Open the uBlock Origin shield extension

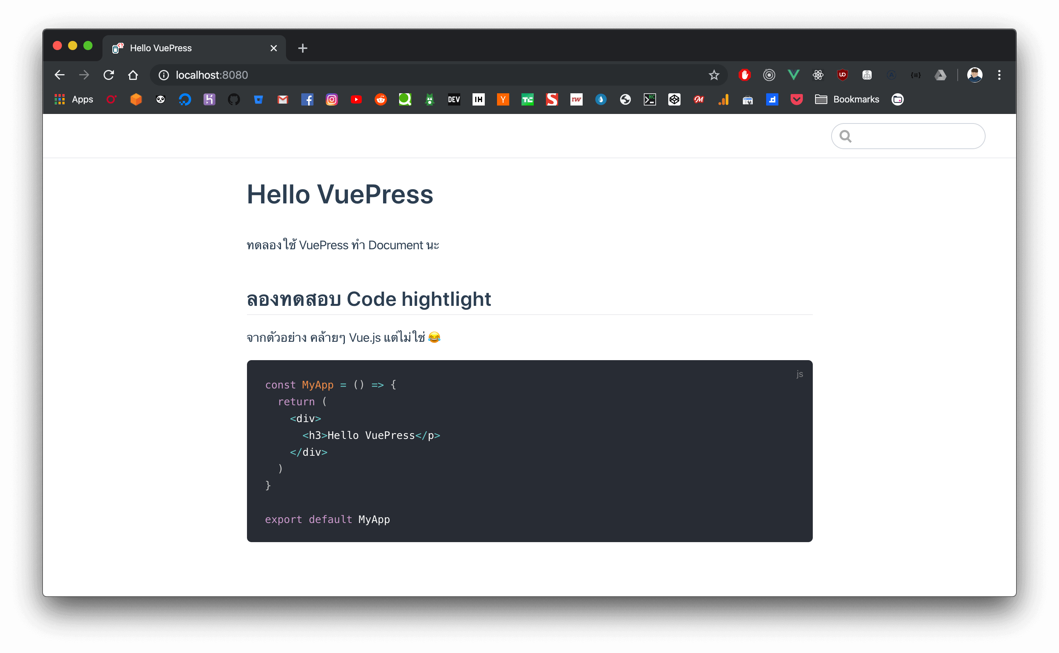842,75
